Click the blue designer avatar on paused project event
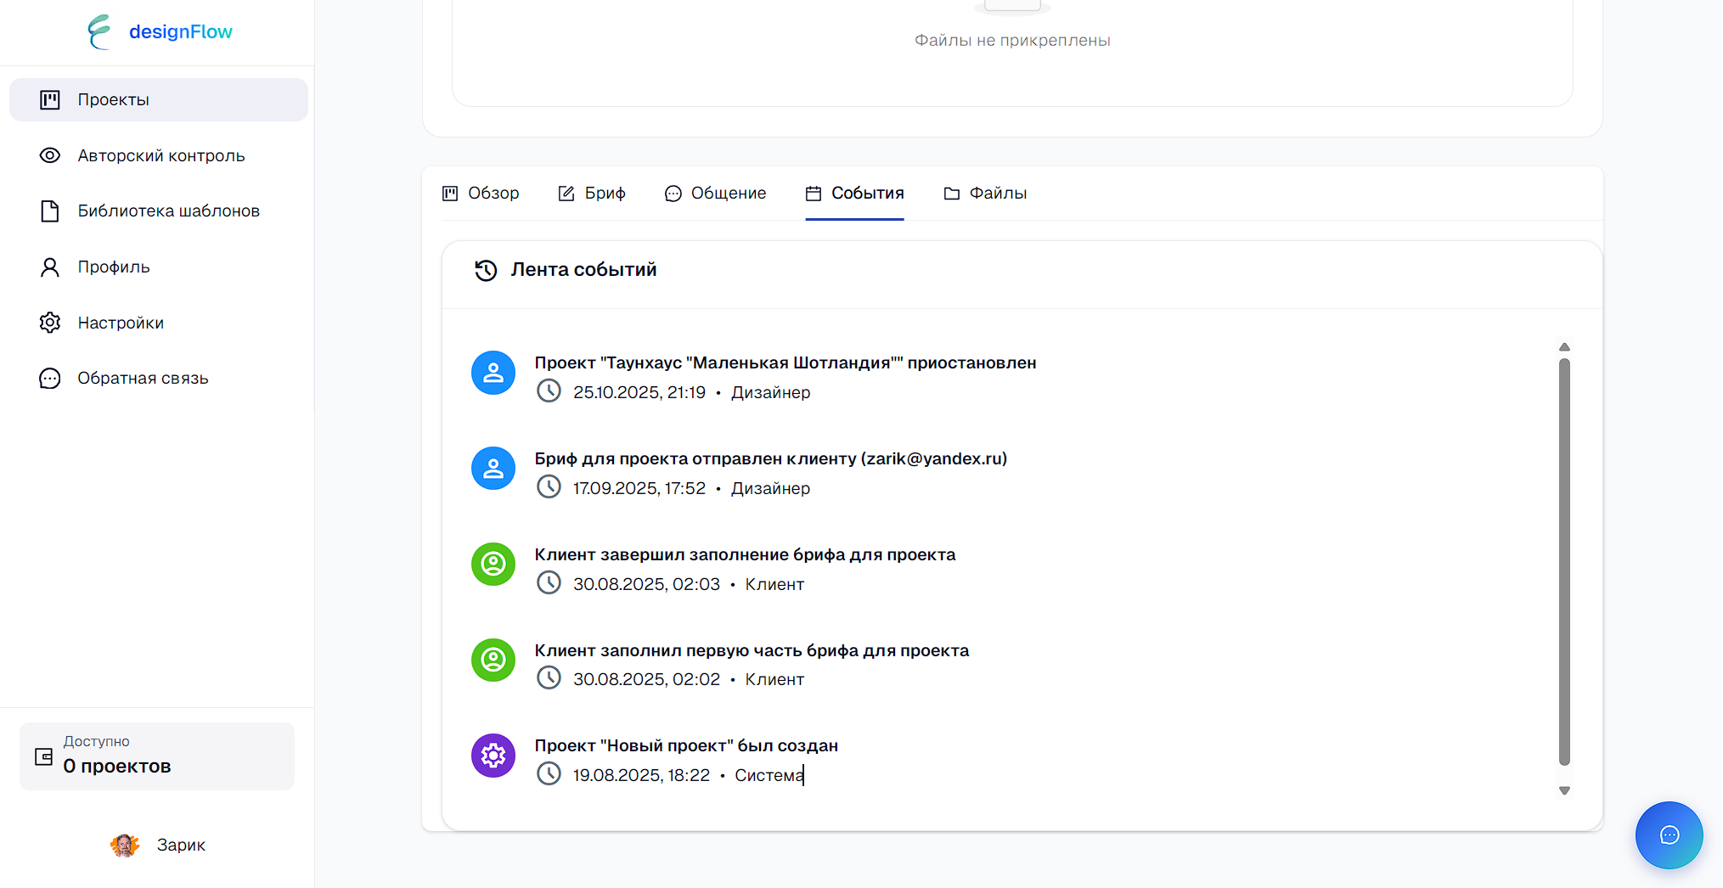The height and width of the screenshot is (888, 1723). 493,373
